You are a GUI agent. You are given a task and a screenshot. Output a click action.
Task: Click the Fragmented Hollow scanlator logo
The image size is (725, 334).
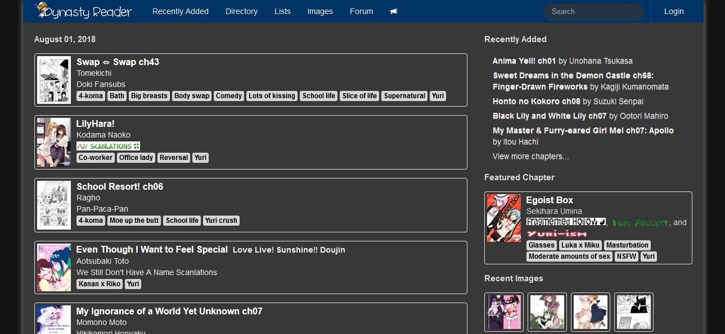point(565,222)
